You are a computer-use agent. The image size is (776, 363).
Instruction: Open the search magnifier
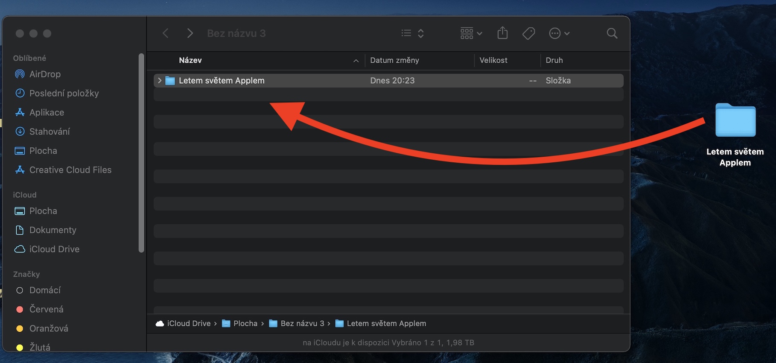[x=612, y=33]
